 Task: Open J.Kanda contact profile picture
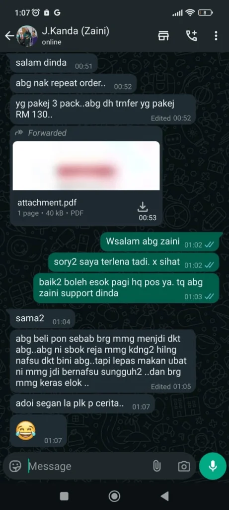[27, 36]
